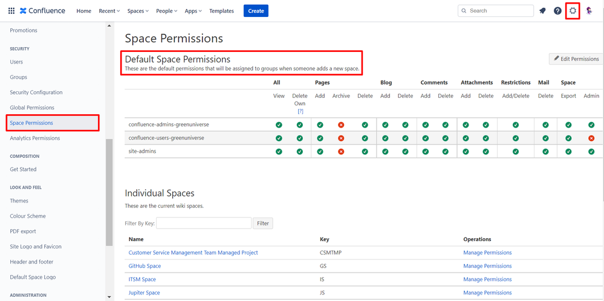This screenshot has height=301, width=604.
Task: Click Pages Add check for confluence-users-greenuniverse
Action: (320, 138)
